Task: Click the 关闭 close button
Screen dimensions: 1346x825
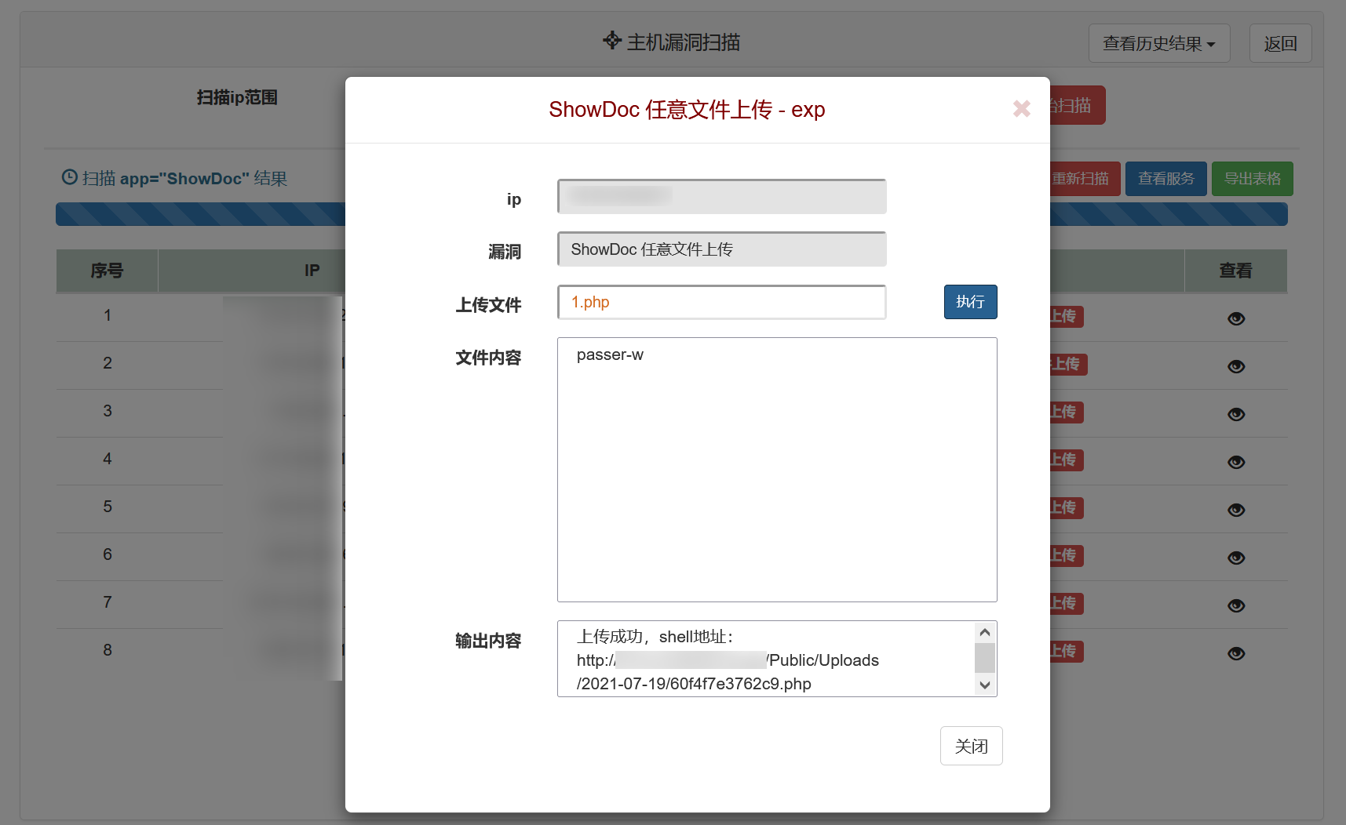Action: pos(971,746)
